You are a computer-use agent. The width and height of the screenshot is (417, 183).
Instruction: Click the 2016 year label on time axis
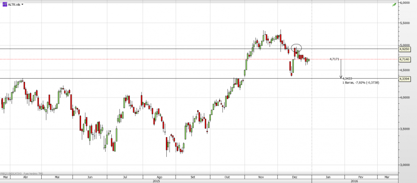coord(354,181)
